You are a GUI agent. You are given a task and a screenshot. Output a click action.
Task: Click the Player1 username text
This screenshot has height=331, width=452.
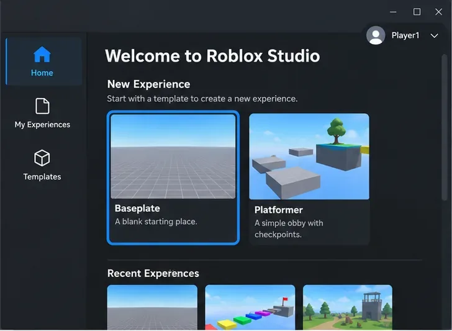[405, 35]
